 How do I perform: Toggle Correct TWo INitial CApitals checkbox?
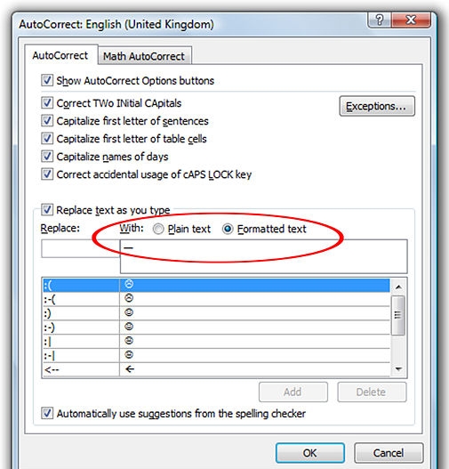point(47,102)
